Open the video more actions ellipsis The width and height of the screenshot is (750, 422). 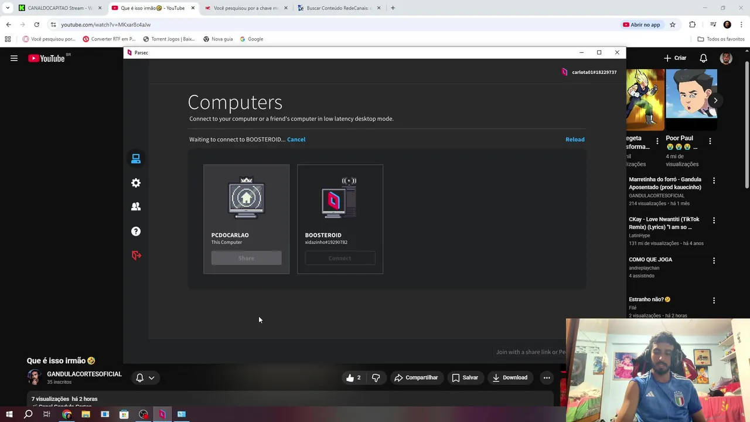(x=547, y=378)
